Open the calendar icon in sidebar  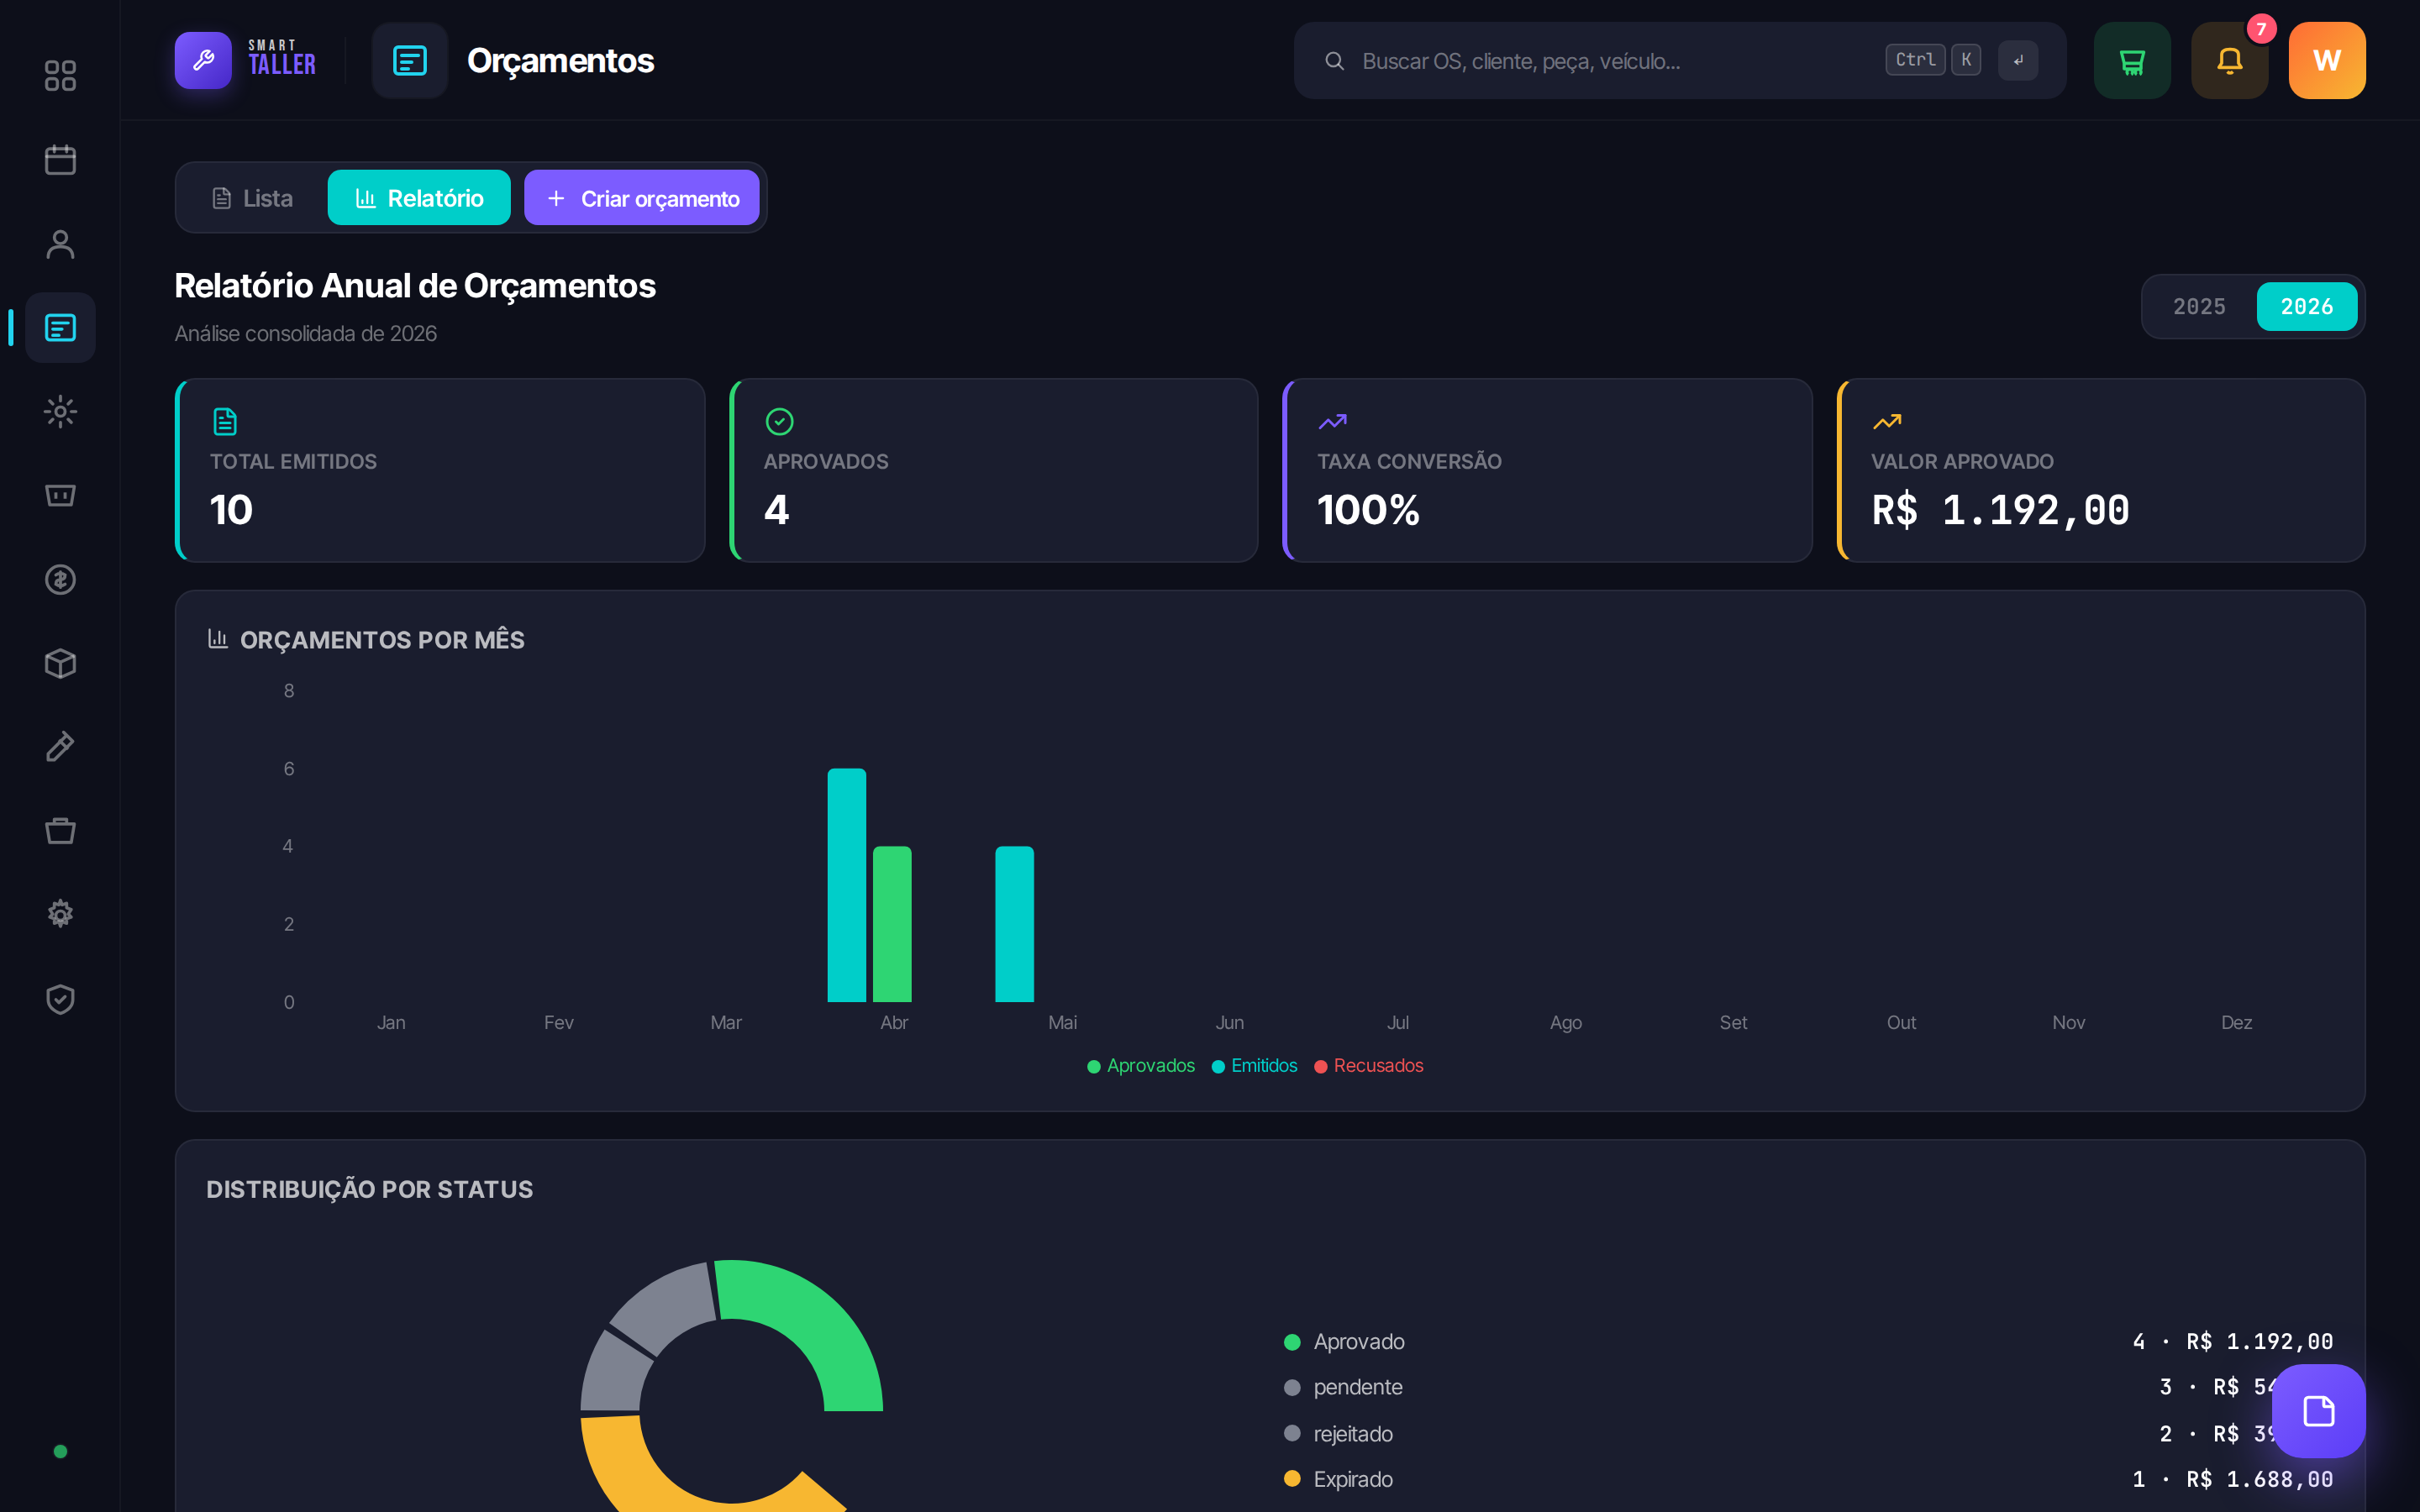(60, 159)
